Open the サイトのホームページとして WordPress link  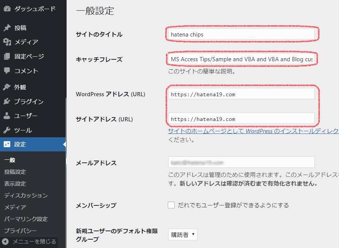[x=253, y=131]
